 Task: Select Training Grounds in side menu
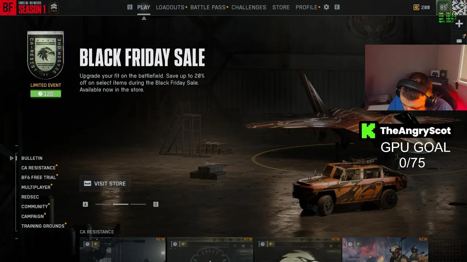43,226
